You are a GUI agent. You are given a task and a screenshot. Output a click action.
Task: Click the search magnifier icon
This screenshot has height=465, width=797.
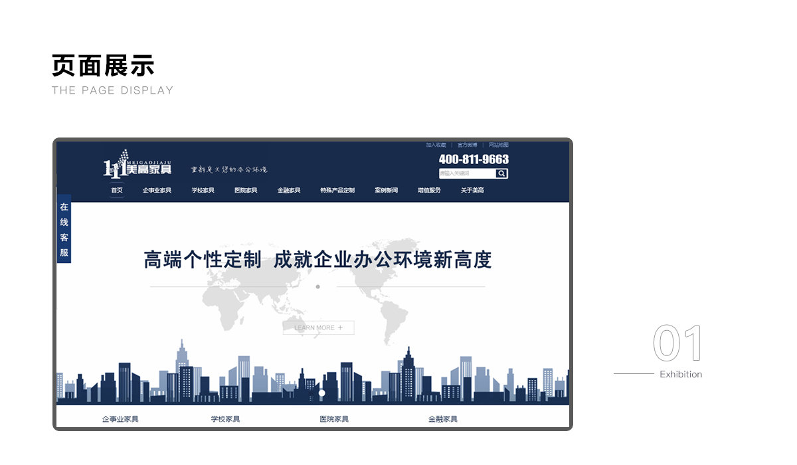(x=502, y=173)
